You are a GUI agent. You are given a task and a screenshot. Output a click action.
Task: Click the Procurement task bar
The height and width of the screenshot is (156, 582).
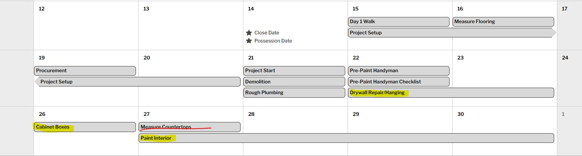click(x=85, y=71)
